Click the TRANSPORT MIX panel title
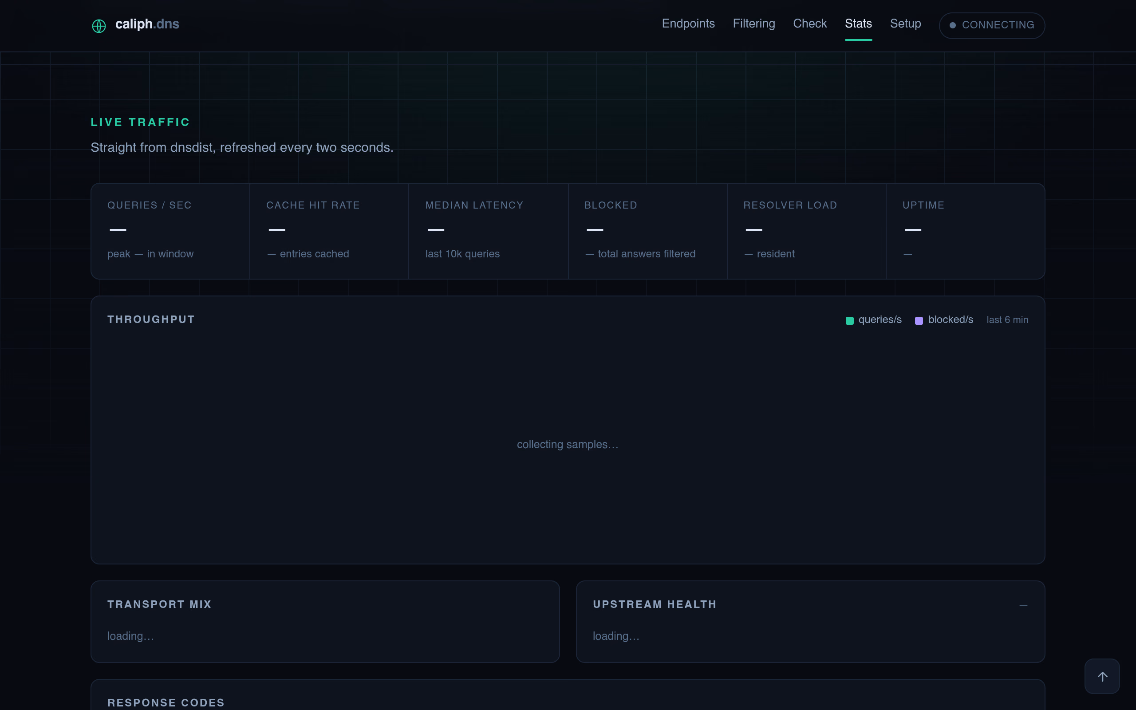This screenshot has width=1136, height=710. pyautogui.click(x=159, y=604)
